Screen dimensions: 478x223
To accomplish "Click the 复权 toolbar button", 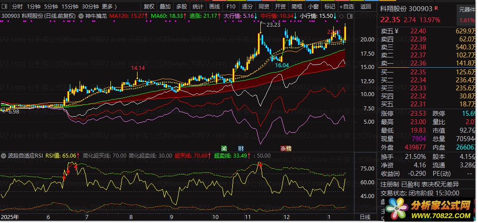I will click(149, 6).
